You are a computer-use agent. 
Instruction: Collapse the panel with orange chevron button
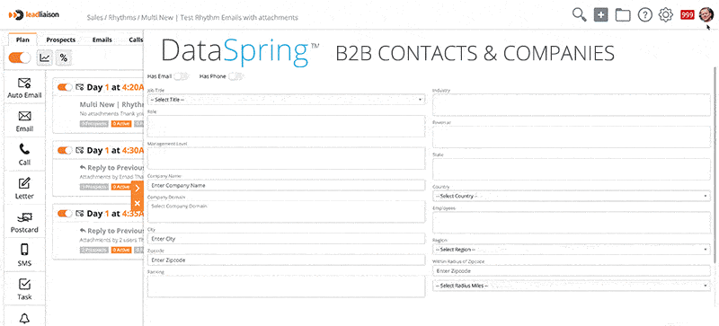pyautogui.click(x=138, y=188)
